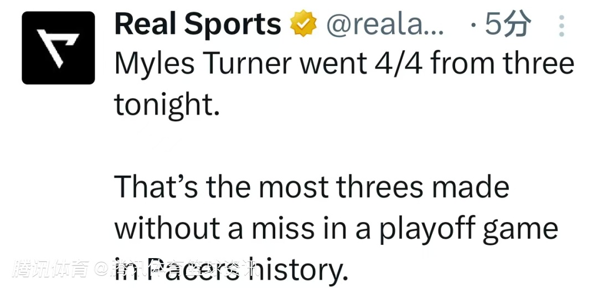Click the word Myles in the tweet
598x288 pixels.
[154, 64]
